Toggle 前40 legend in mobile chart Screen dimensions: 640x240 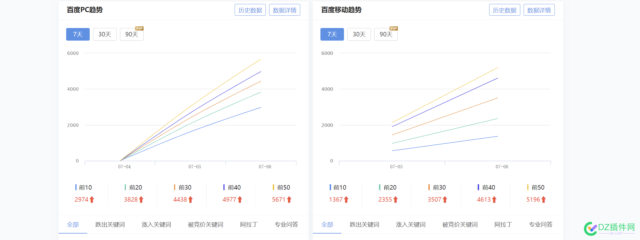coord(486,187)
